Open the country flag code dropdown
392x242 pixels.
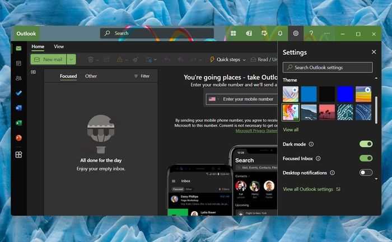click(x=214, y=99)
